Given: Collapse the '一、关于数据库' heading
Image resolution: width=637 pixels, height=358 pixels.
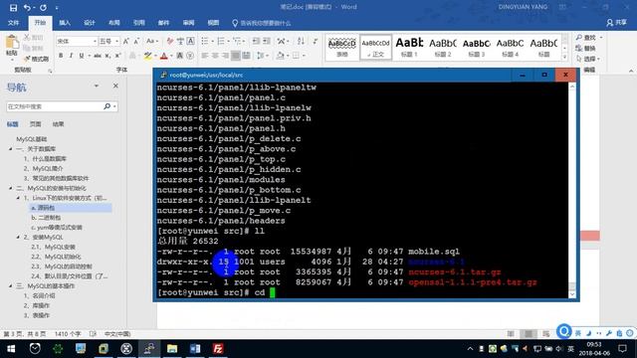Looking at the screenshot, I should (11, 149).
